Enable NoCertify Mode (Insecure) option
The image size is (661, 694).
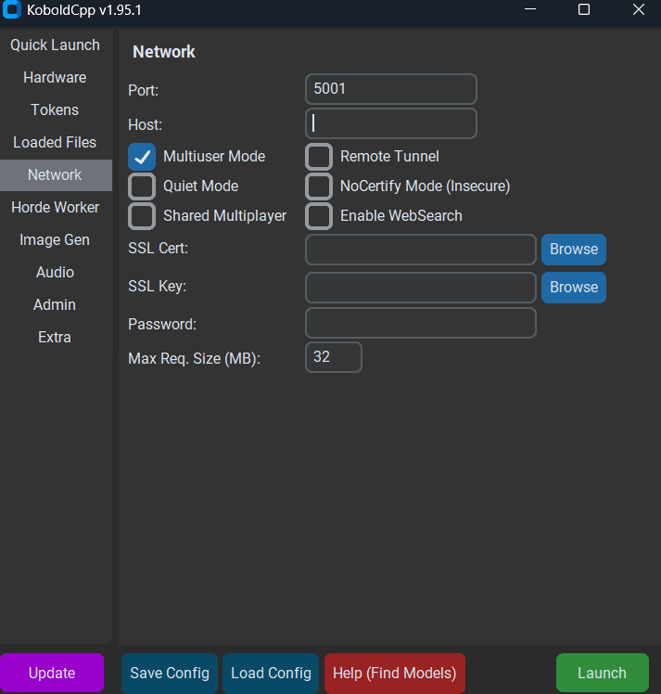pos(319,186)
